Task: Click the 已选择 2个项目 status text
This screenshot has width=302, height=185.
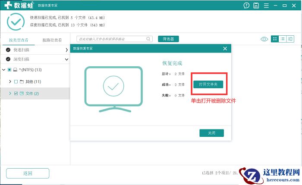Action: 220,173
